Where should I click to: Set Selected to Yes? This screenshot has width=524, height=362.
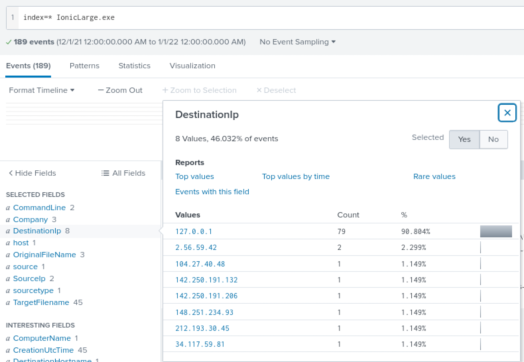(x=464, y=139)
